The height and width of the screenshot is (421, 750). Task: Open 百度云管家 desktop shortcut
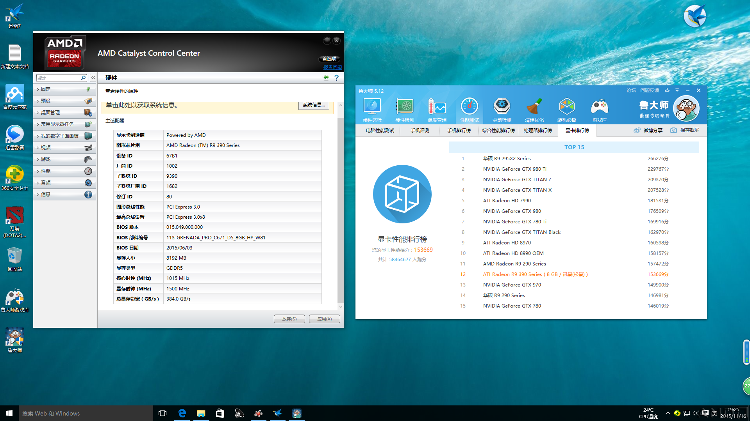[x=14, y=97]
